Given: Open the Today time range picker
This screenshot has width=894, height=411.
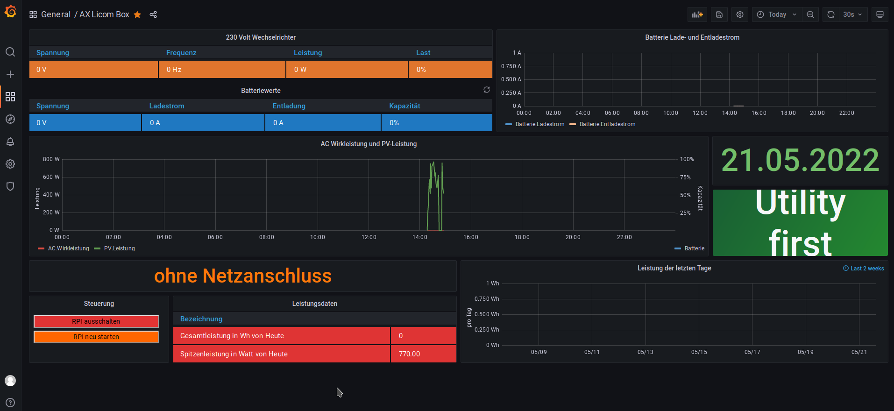Looking at the screenshot, I should point(777,14).
